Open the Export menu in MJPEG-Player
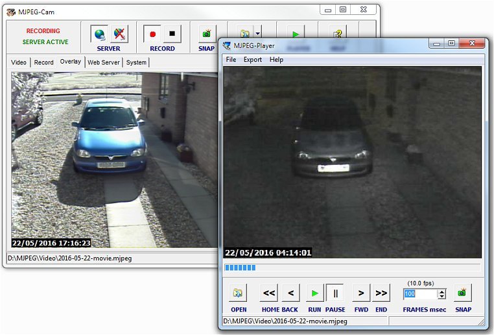This screenshot has width=494, height=335. 252,60
